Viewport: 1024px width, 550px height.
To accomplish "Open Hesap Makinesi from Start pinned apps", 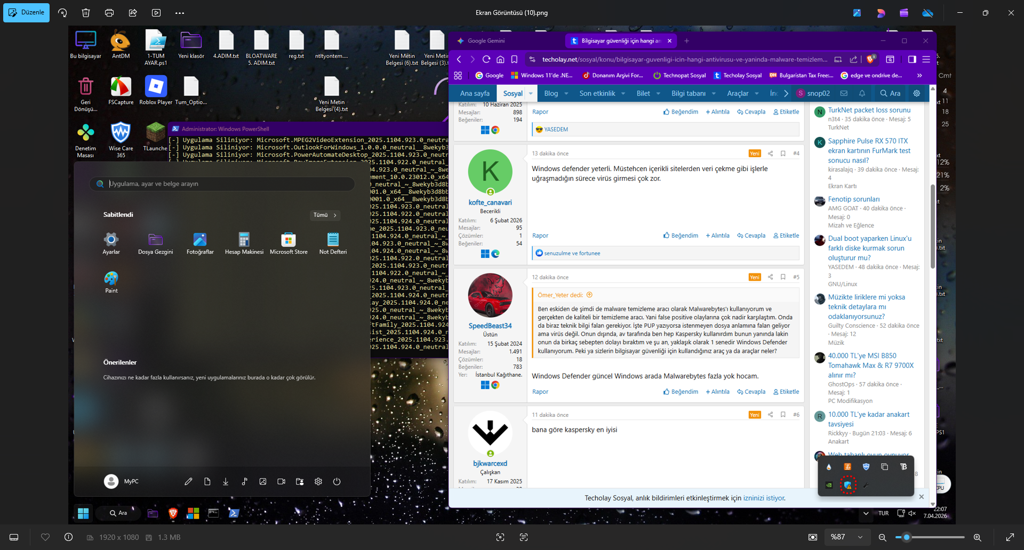I will 244,244.
